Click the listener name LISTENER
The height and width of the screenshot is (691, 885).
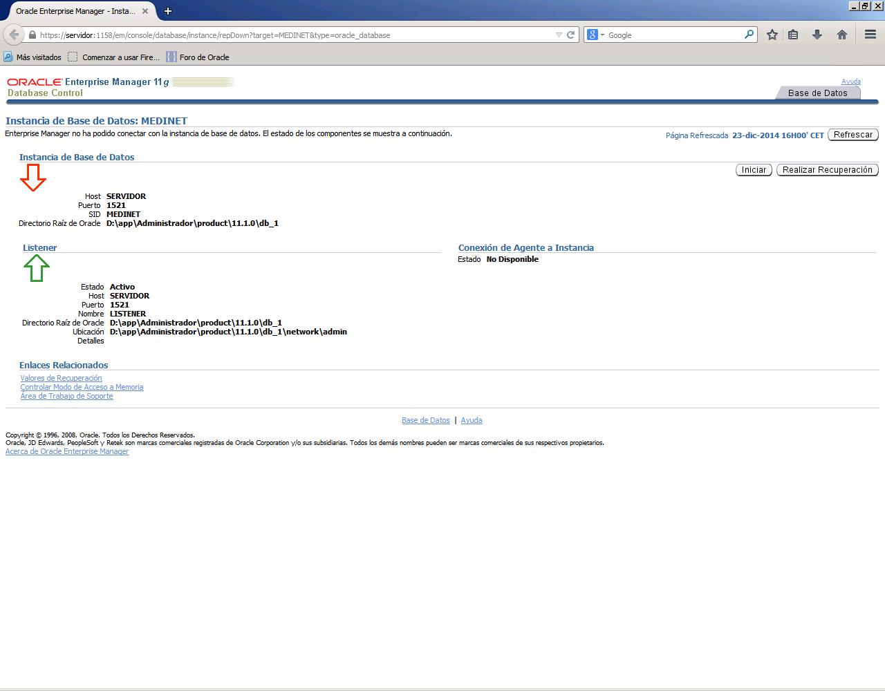[128, 314]
